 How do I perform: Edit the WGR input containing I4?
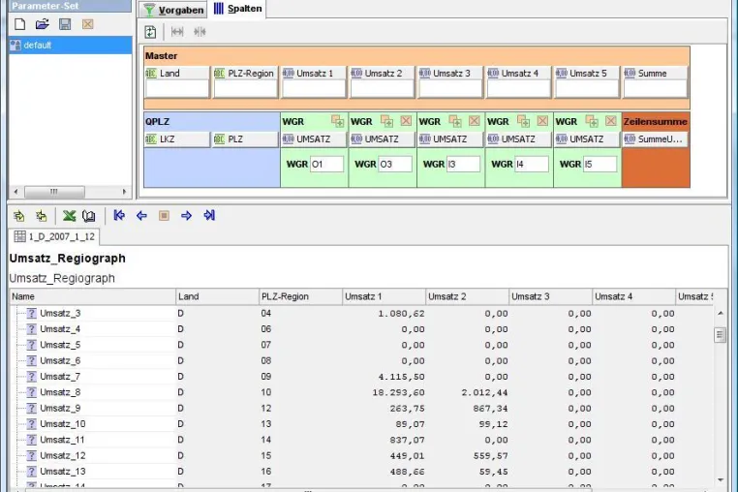pyautogui.click(x=532, y=165)
